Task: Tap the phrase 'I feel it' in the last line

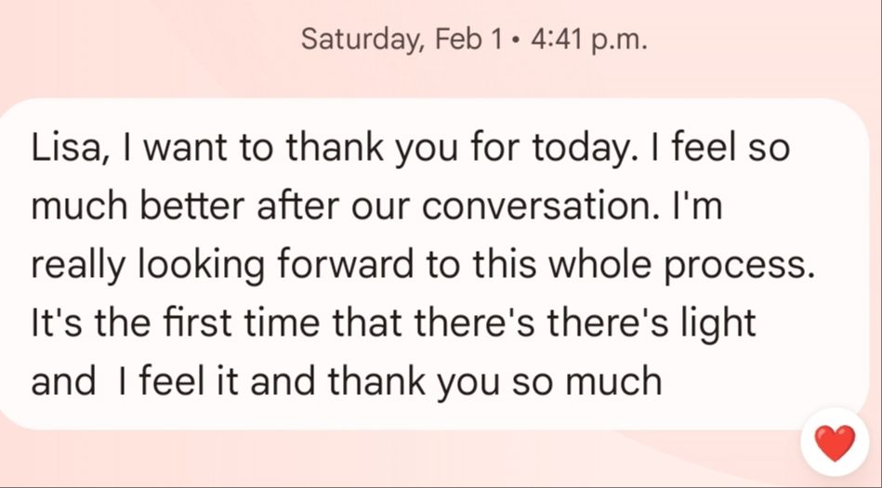Action: 182,382
